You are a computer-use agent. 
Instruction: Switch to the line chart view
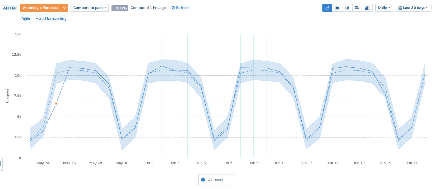coord(327,8)
